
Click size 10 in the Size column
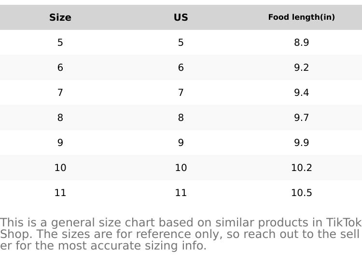[x=60, y=168]
